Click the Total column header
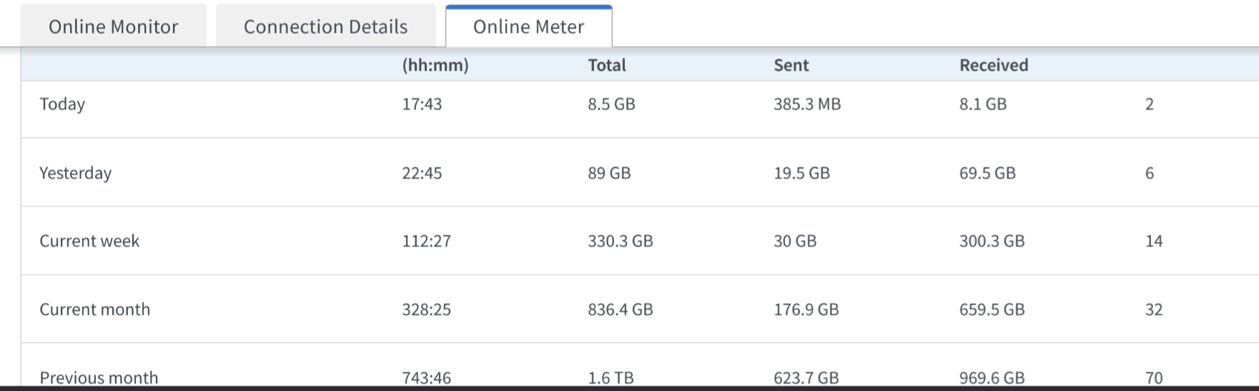The image size is (1259, 391). tap(606, 65)
